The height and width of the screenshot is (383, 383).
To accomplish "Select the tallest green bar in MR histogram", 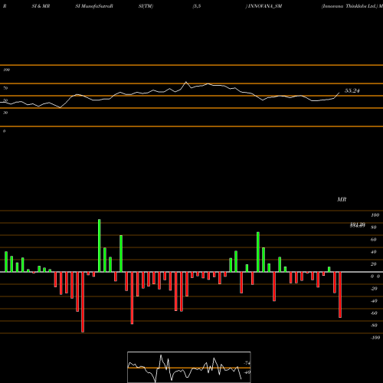I will (100, 246).
